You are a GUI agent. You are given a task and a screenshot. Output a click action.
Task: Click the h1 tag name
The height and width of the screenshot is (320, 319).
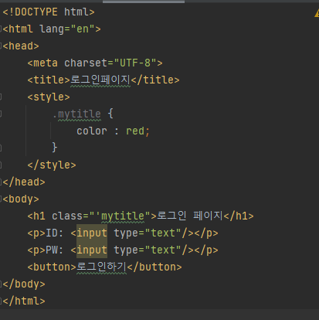coord(39,216)
